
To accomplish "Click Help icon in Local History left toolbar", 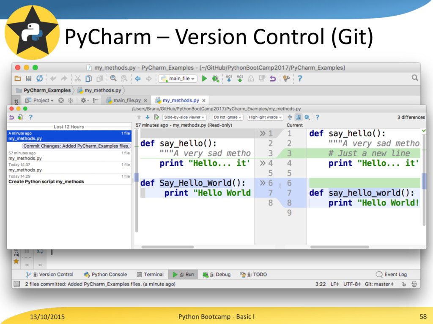I will coord(30,117).
